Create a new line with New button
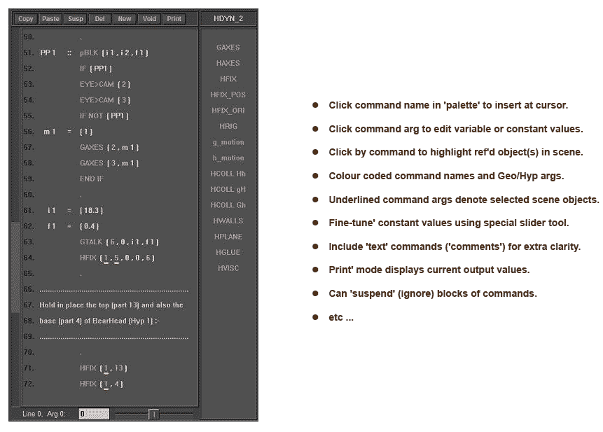The image size is (603, 432). 125,19
